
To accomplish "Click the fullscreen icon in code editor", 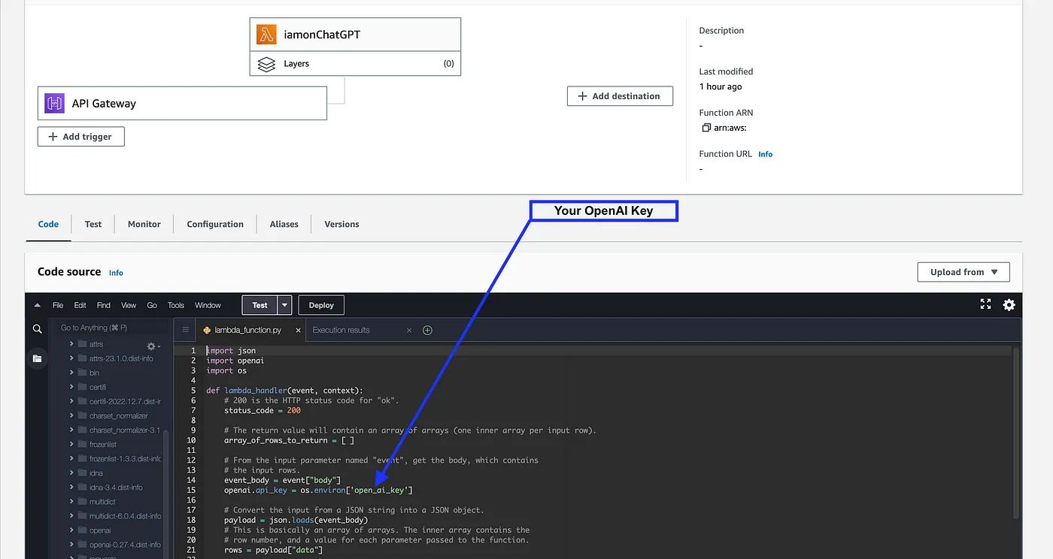I will tap(985, 304).
